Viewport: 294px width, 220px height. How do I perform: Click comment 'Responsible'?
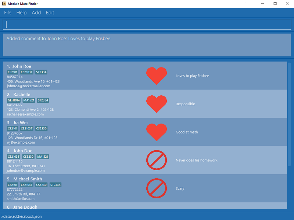(x=185, y=104)
